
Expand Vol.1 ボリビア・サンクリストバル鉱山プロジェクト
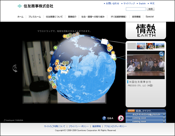click(146, 115)
